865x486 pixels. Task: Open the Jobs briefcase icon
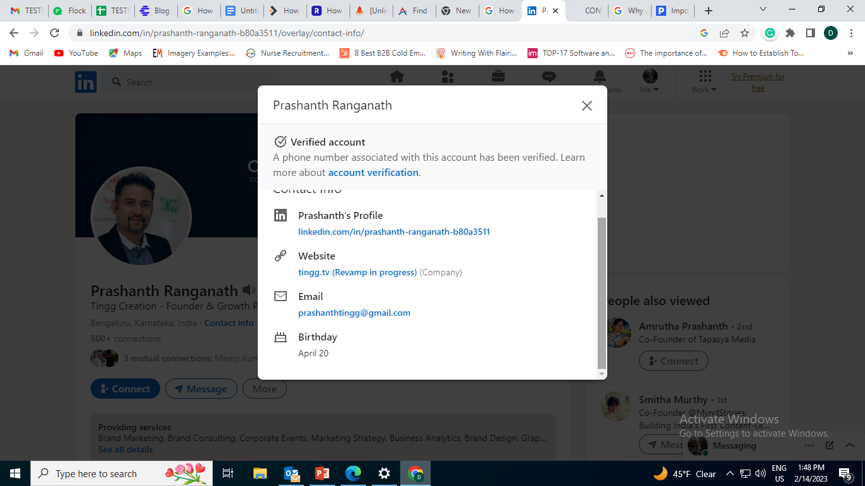pyautogui.click(x=498, y=77)
